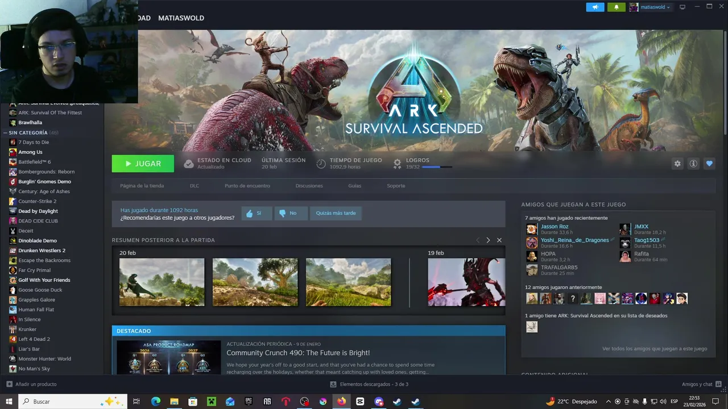Screen dimensions: 728x409
Task: Open the MATIASWOLD profile menu
Action: (x=181, y=18)
